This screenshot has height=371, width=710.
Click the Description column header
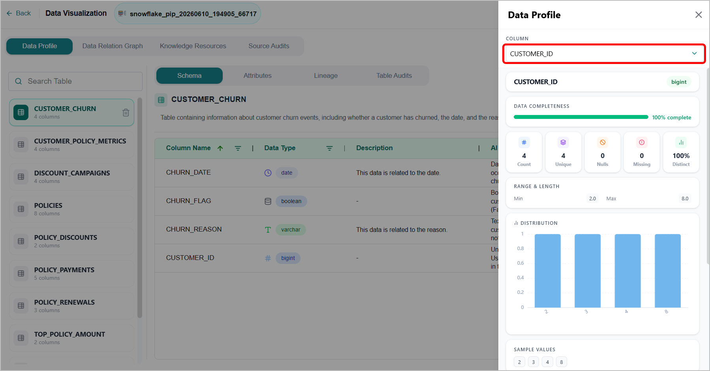point(374,148)
